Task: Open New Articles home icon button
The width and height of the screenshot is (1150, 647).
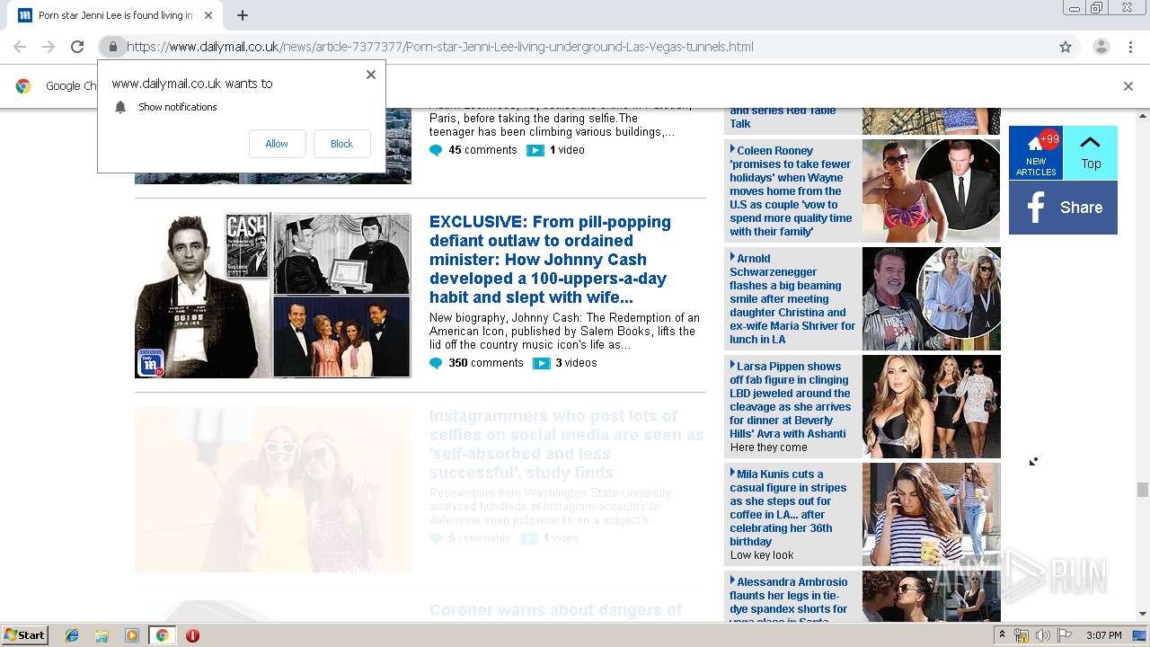Action: coord(1036,153)
